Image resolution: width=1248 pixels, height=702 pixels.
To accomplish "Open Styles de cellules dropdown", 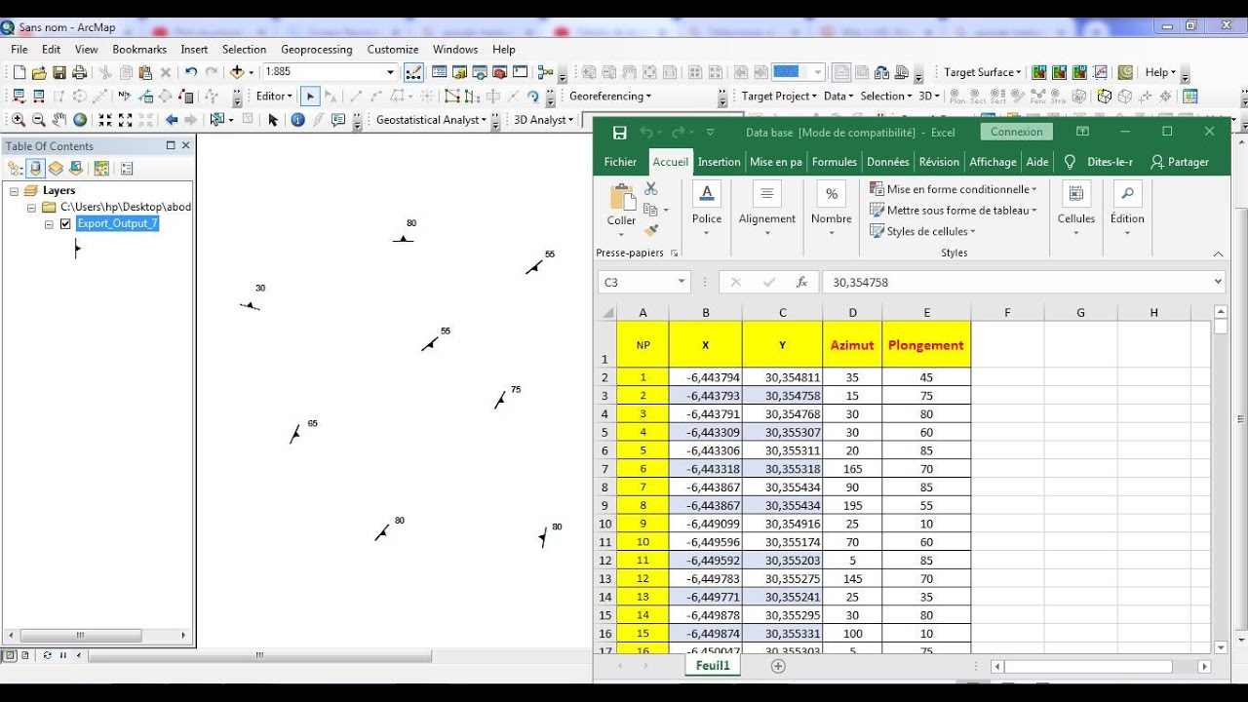I will [923, 231].
